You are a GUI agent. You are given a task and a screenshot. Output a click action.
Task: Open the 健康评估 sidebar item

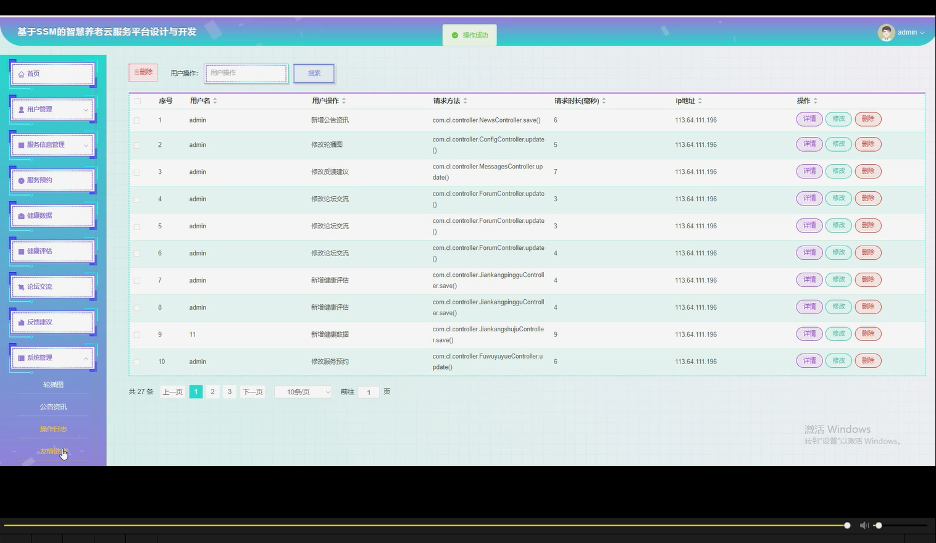click(52, 251)
